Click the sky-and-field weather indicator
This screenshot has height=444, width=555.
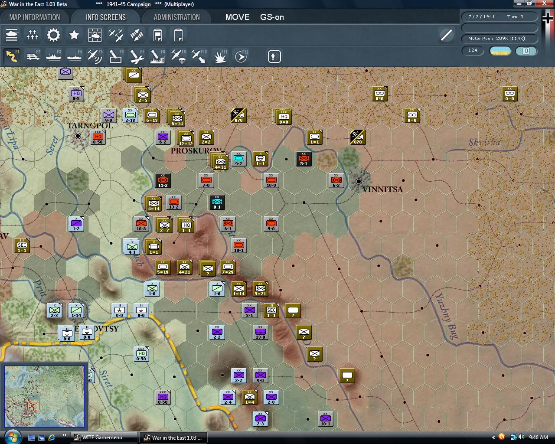tap(500, 51)
